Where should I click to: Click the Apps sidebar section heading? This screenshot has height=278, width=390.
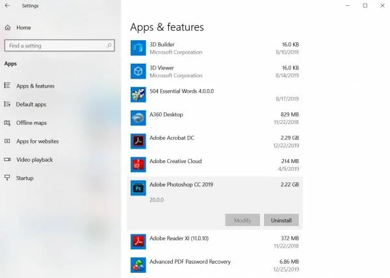pos(10,64)
